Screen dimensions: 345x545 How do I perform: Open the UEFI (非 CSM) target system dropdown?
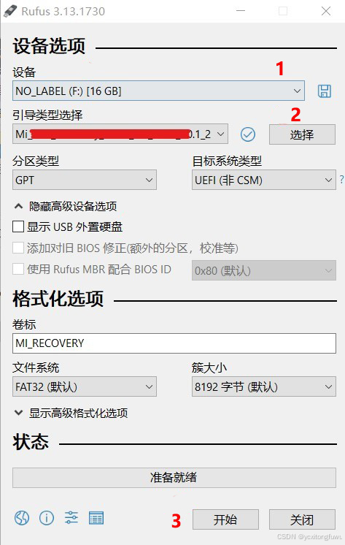[x=264, y=180]
